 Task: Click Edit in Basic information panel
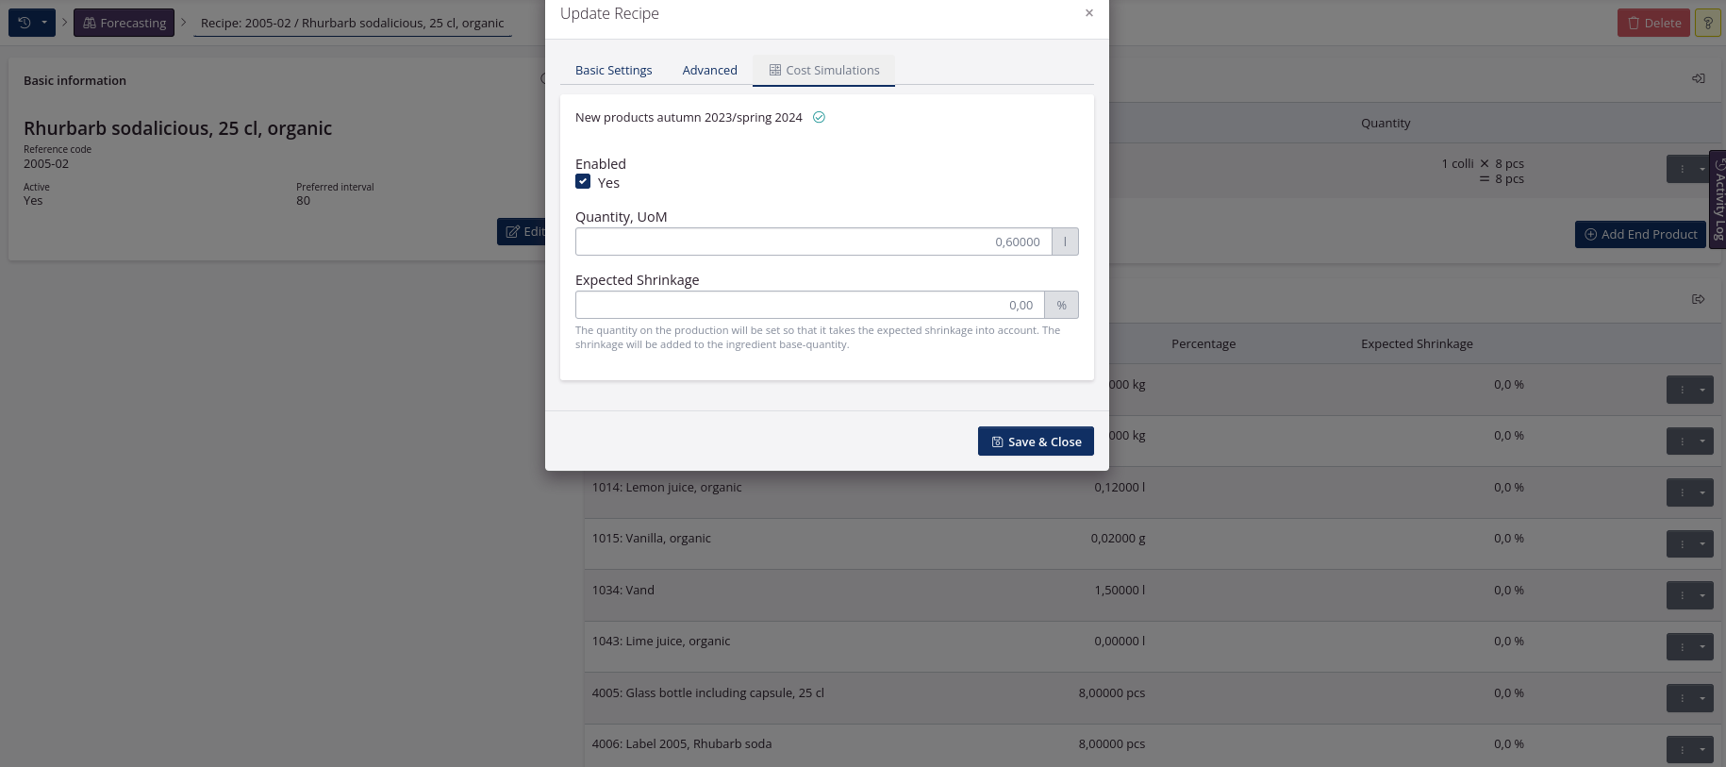click(523, 232)
